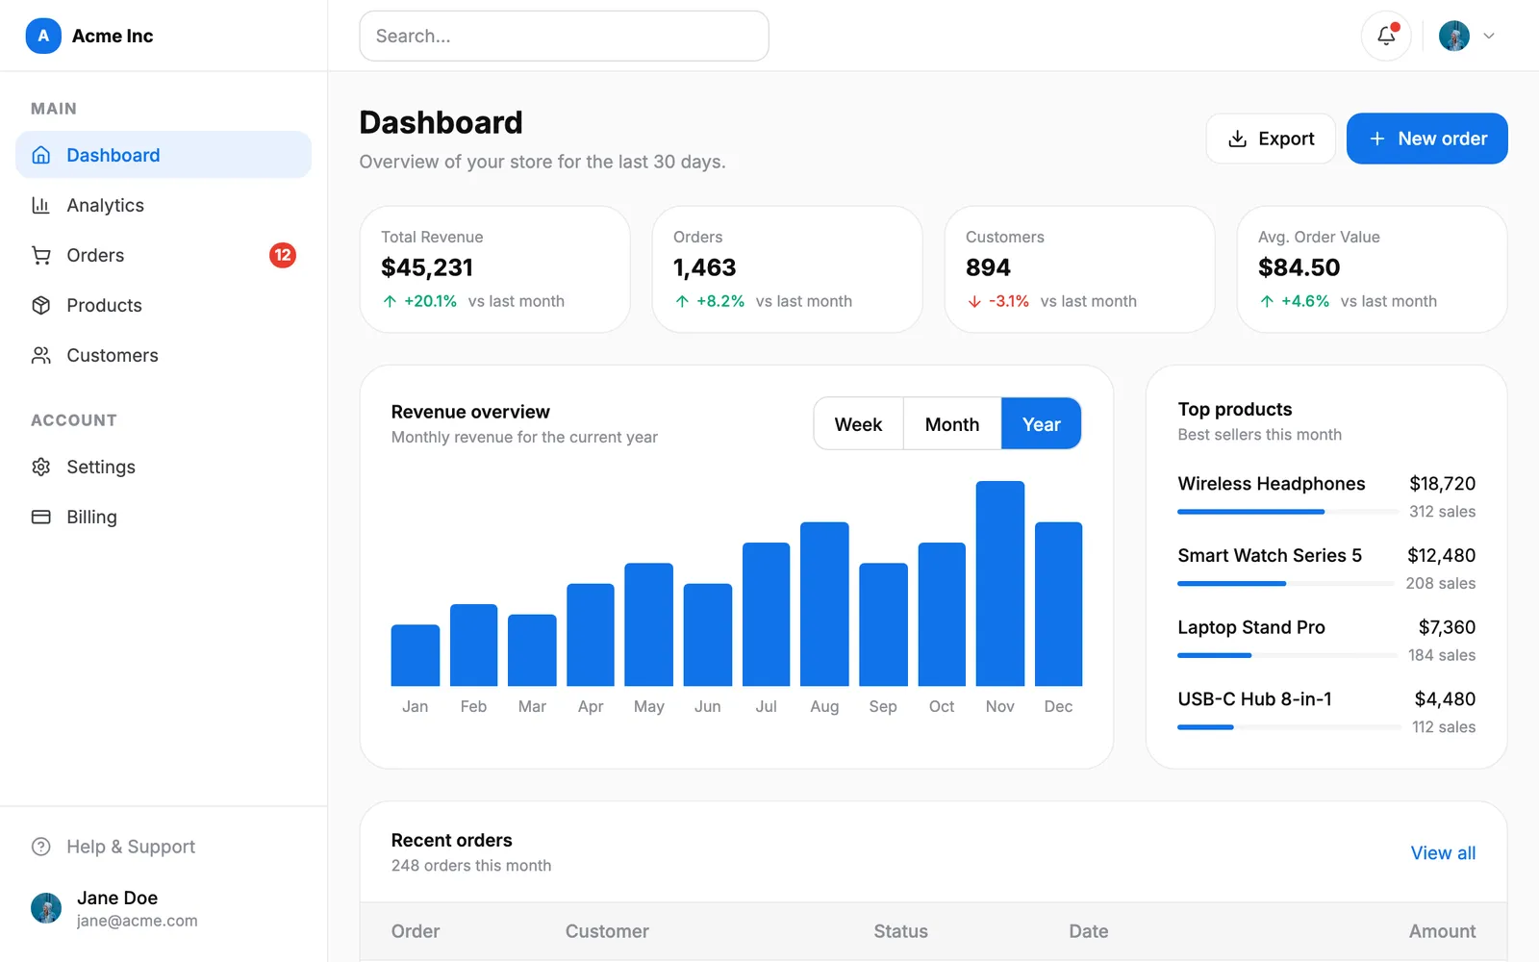This screenshot has width=1539, height=962.
Task: Click the Date column header
Action: pyautogui.click(x=1088, y=931)
